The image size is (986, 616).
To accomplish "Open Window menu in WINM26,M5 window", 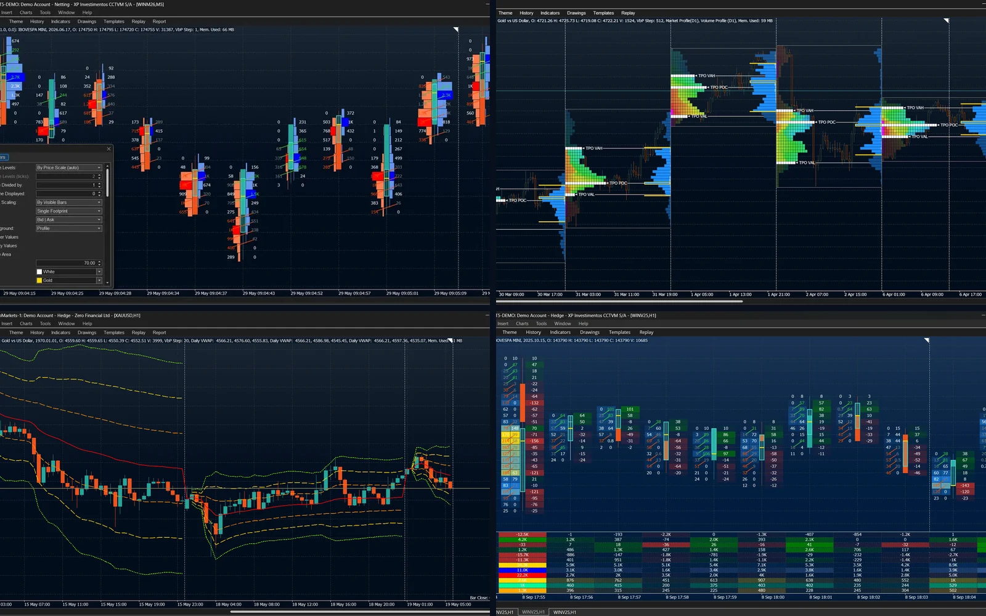I will point(67,12).
